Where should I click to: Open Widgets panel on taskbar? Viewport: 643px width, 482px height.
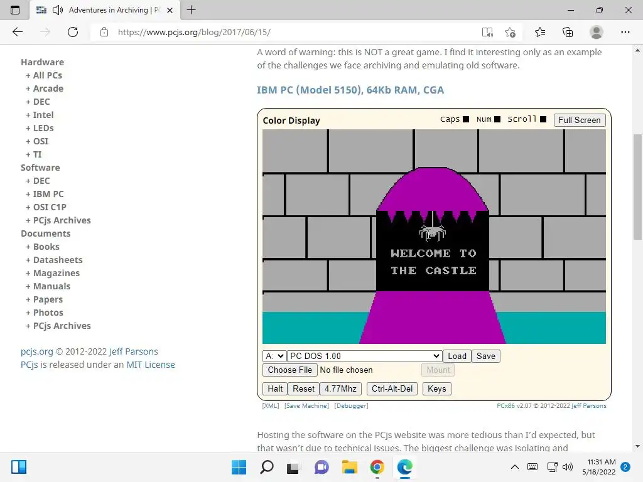[x=19, y=467]
